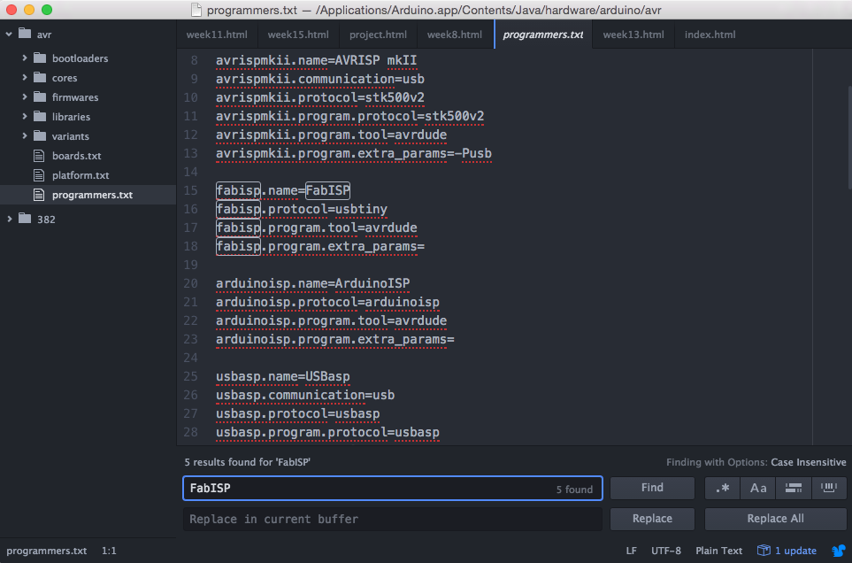Toggle the regex search option button
Viewport: 852px width, 563px height.
pyautogui.click(x=722, y=488)
